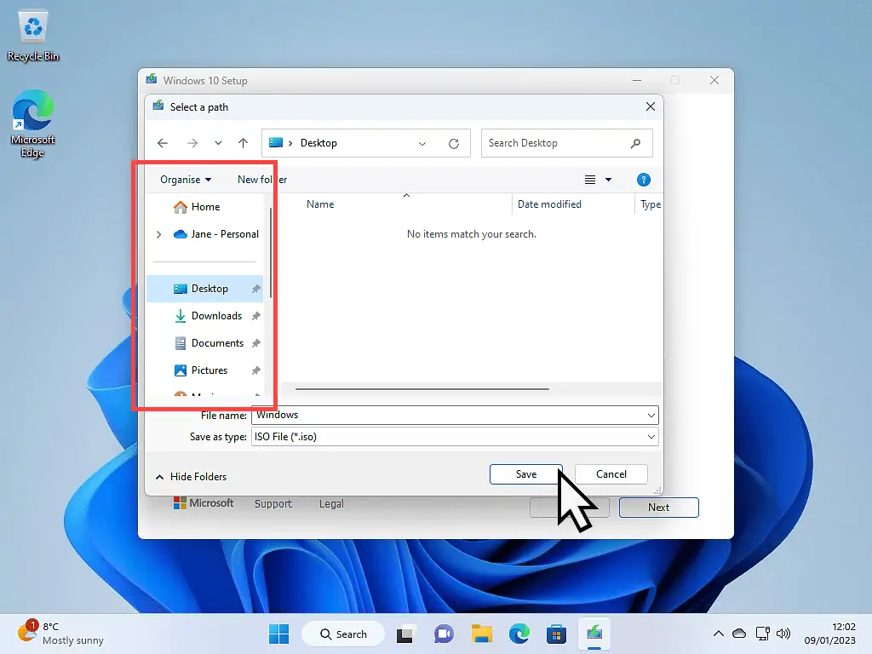The width and height of the screenshot is (872, 654).
Task: Open OneDrive from the system tray cloud icon
Action: (739, 634)
